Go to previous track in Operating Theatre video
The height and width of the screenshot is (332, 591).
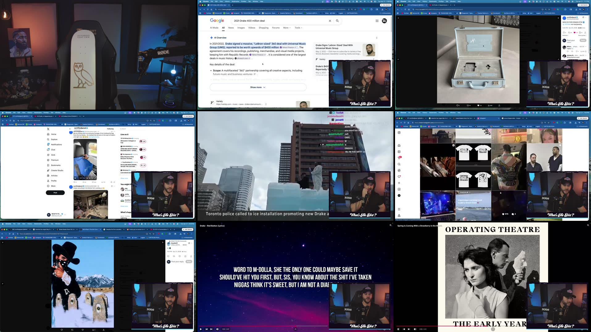pyautogui.click(x=404, y=329)
